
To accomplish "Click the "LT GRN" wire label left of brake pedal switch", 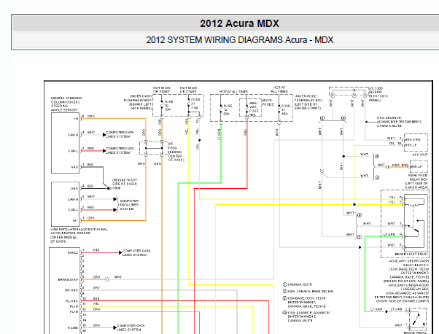I will click(x=376, y=309).
